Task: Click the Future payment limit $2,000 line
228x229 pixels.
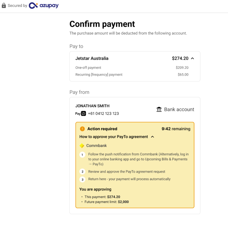Action: point(107,202)
